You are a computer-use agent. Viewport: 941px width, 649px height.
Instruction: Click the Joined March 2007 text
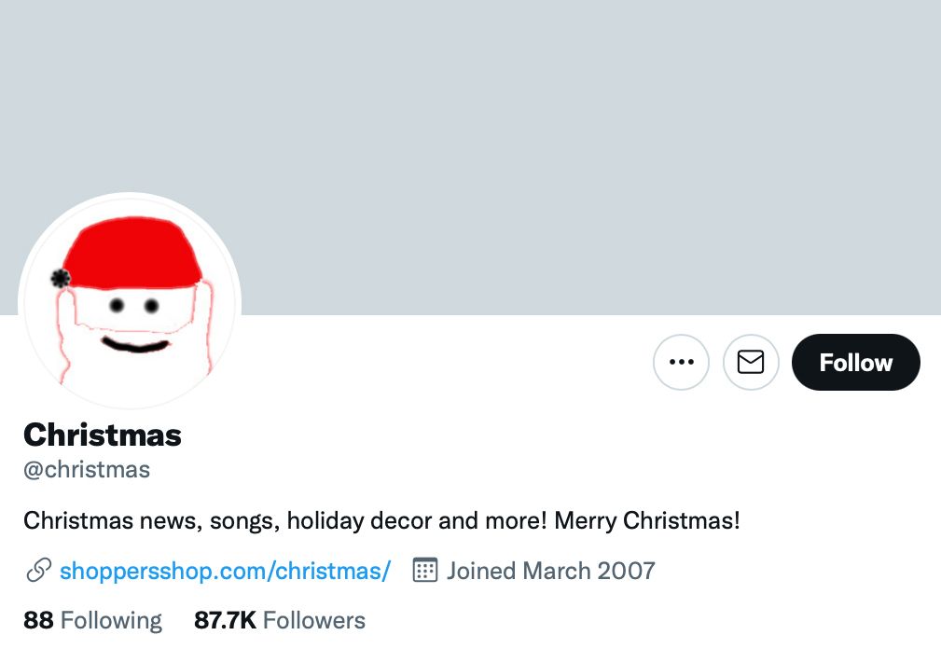click(x=550, y=571)
